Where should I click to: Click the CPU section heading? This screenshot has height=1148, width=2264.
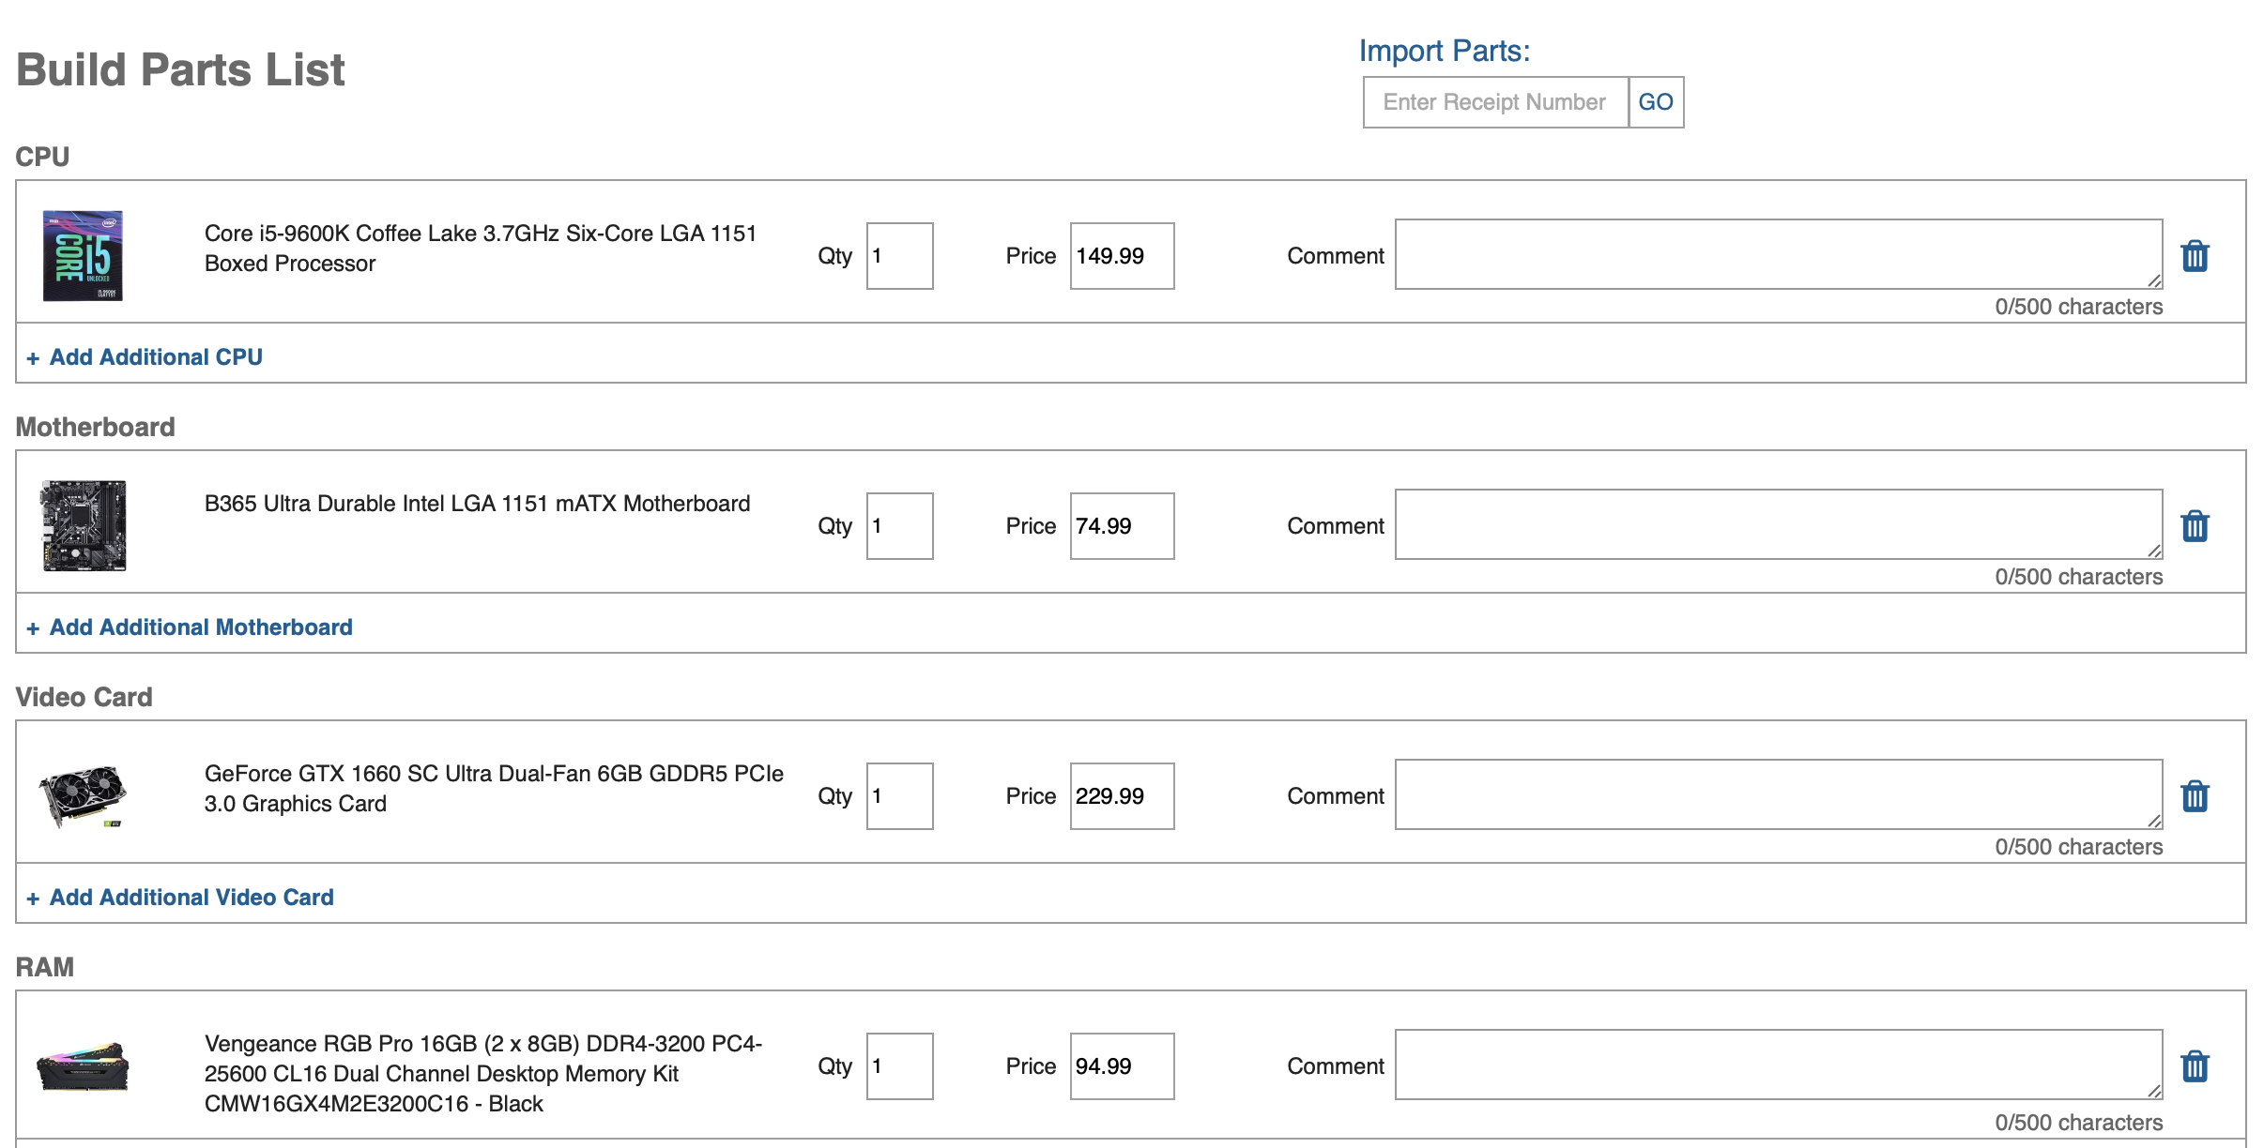pyautogui.click(x=42, y=157)
